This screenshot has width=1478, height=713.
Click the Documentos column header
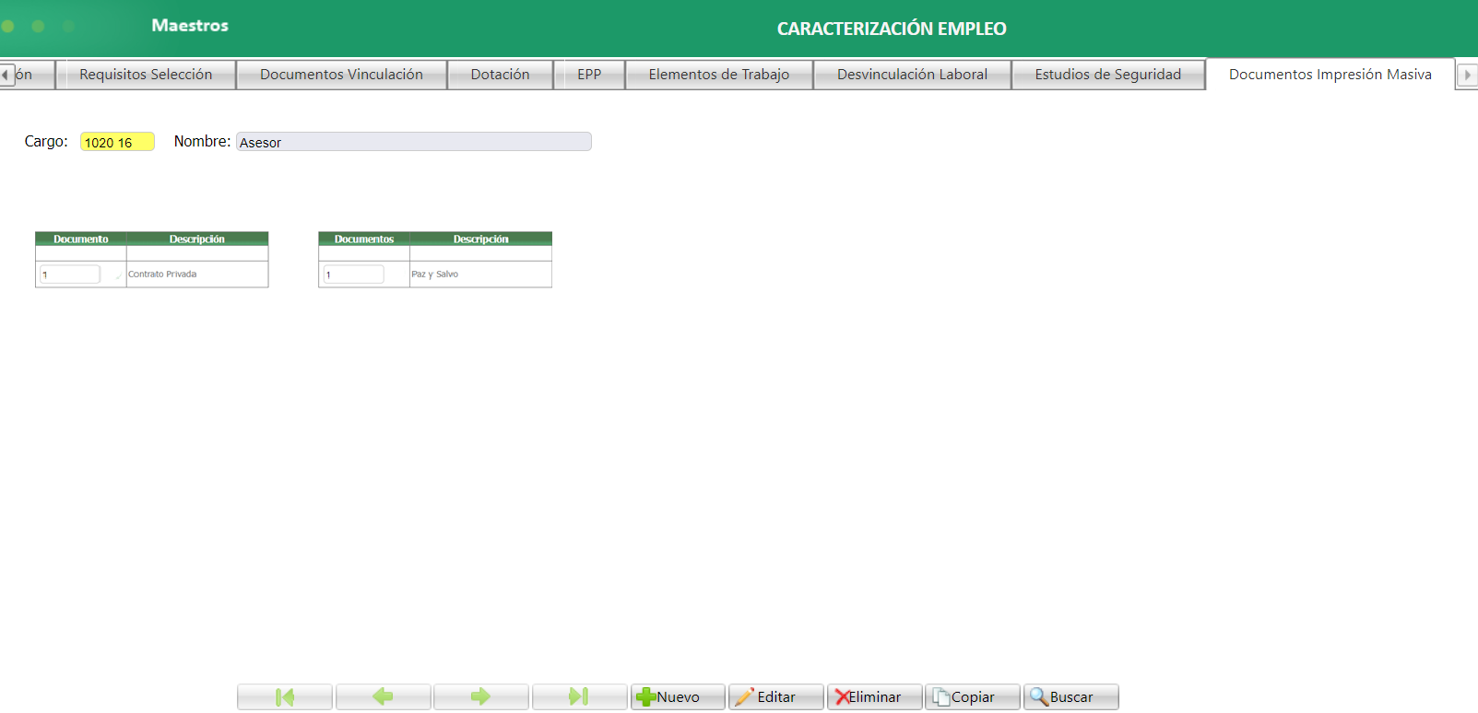[364, 239]
